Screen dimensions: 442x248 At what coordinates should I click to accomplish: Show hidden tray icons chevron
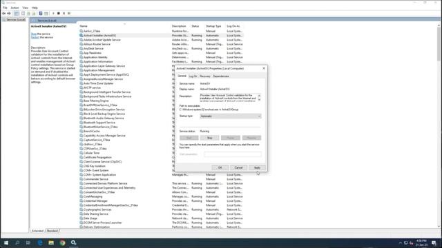401,243
